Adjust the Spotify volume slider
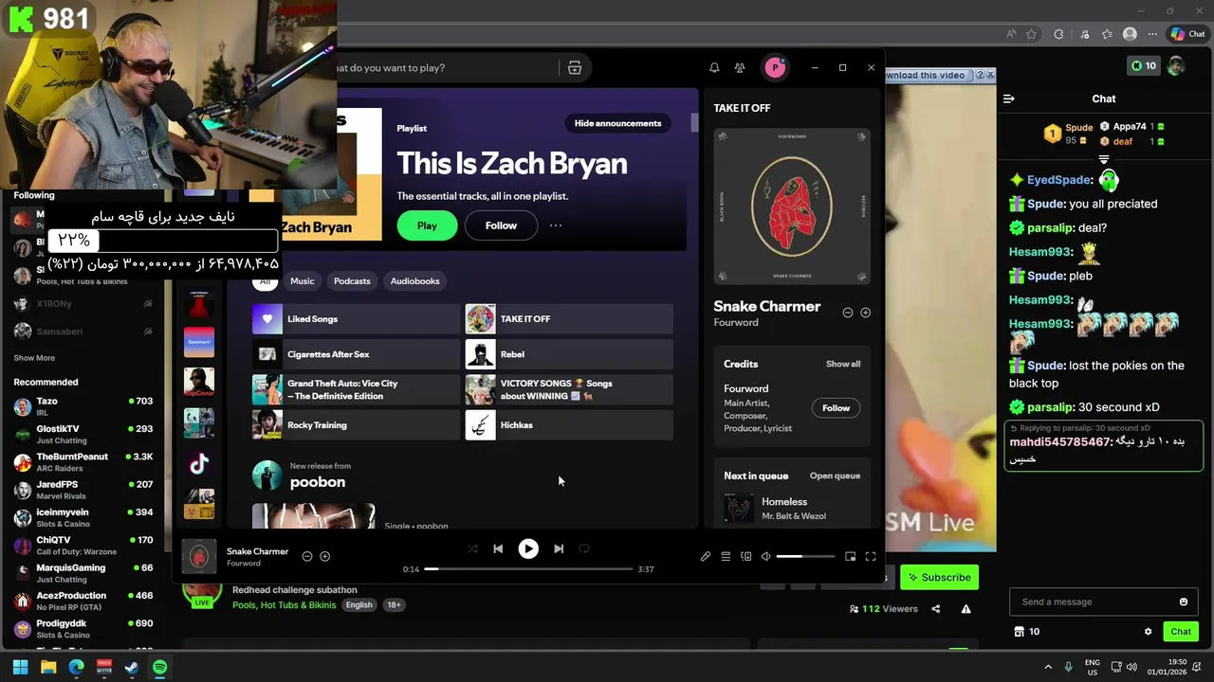Viewport: 1214px width, 682px height. pyautogui.click(x=803, y=556)
